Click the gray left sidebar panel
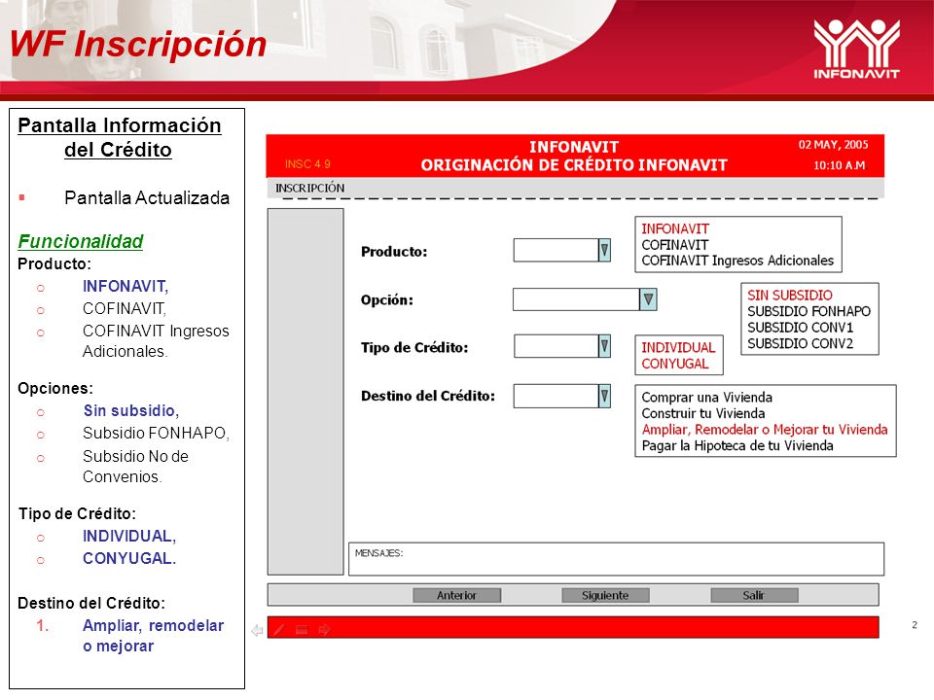 [305, 392]
